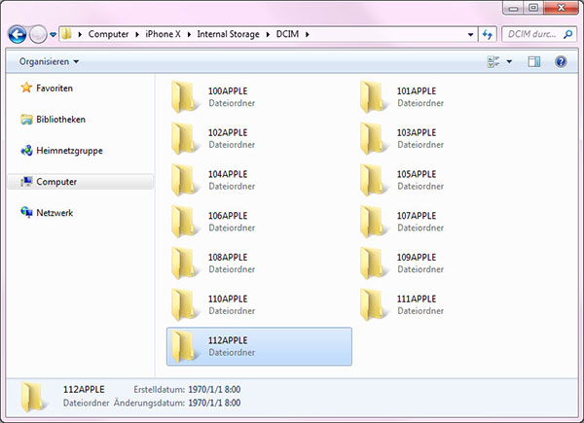This screenshot has height=423, width=584.
Task: Select the 108APPLE folder icon
Action: tap(184, 263)
